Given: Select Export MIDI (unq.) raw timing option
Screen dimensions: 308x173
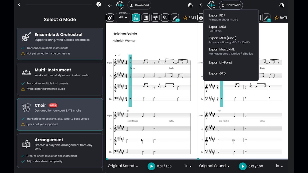Looking at the screenshot, I should [231, 40].
